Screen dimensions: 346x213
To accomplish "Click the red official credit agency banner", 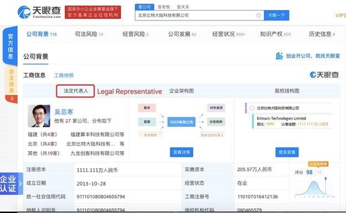I will pyautogui.click(x=93, y=12).
